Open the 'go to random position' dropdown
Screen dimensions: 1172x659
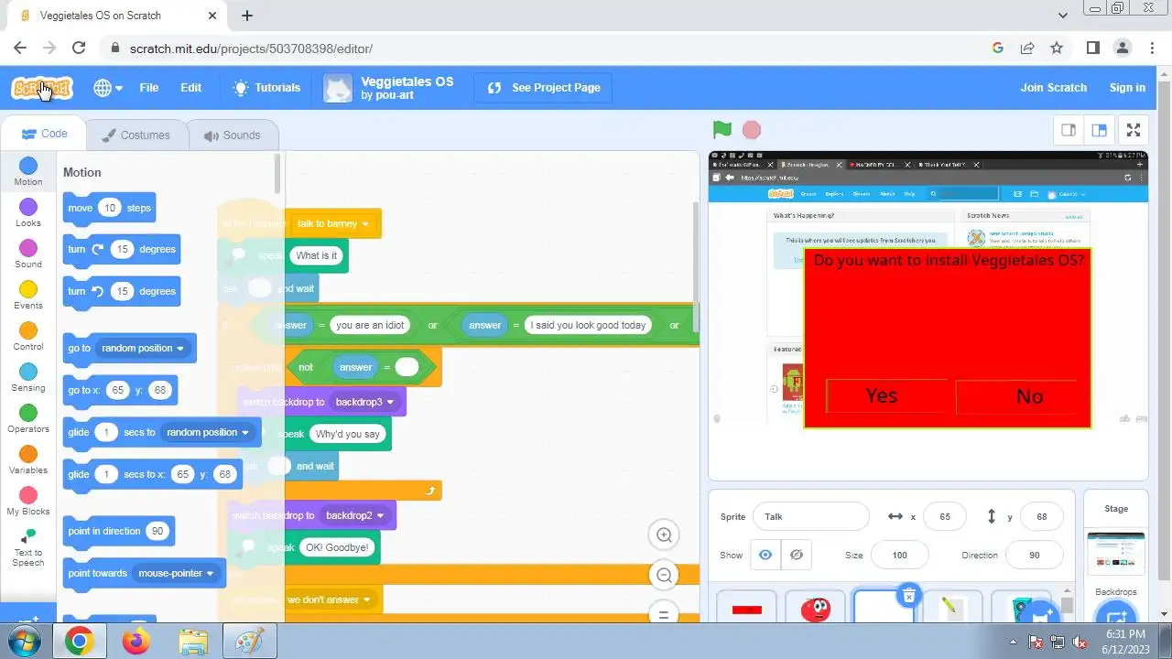coord(143,348)
